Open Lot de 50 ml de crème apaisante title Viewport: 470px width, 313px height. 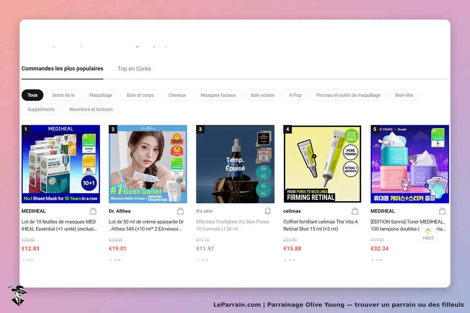pos(146,225)
